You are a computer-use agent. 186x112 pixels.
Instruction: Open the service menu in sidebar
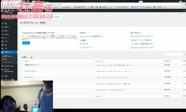click(7, 34)
